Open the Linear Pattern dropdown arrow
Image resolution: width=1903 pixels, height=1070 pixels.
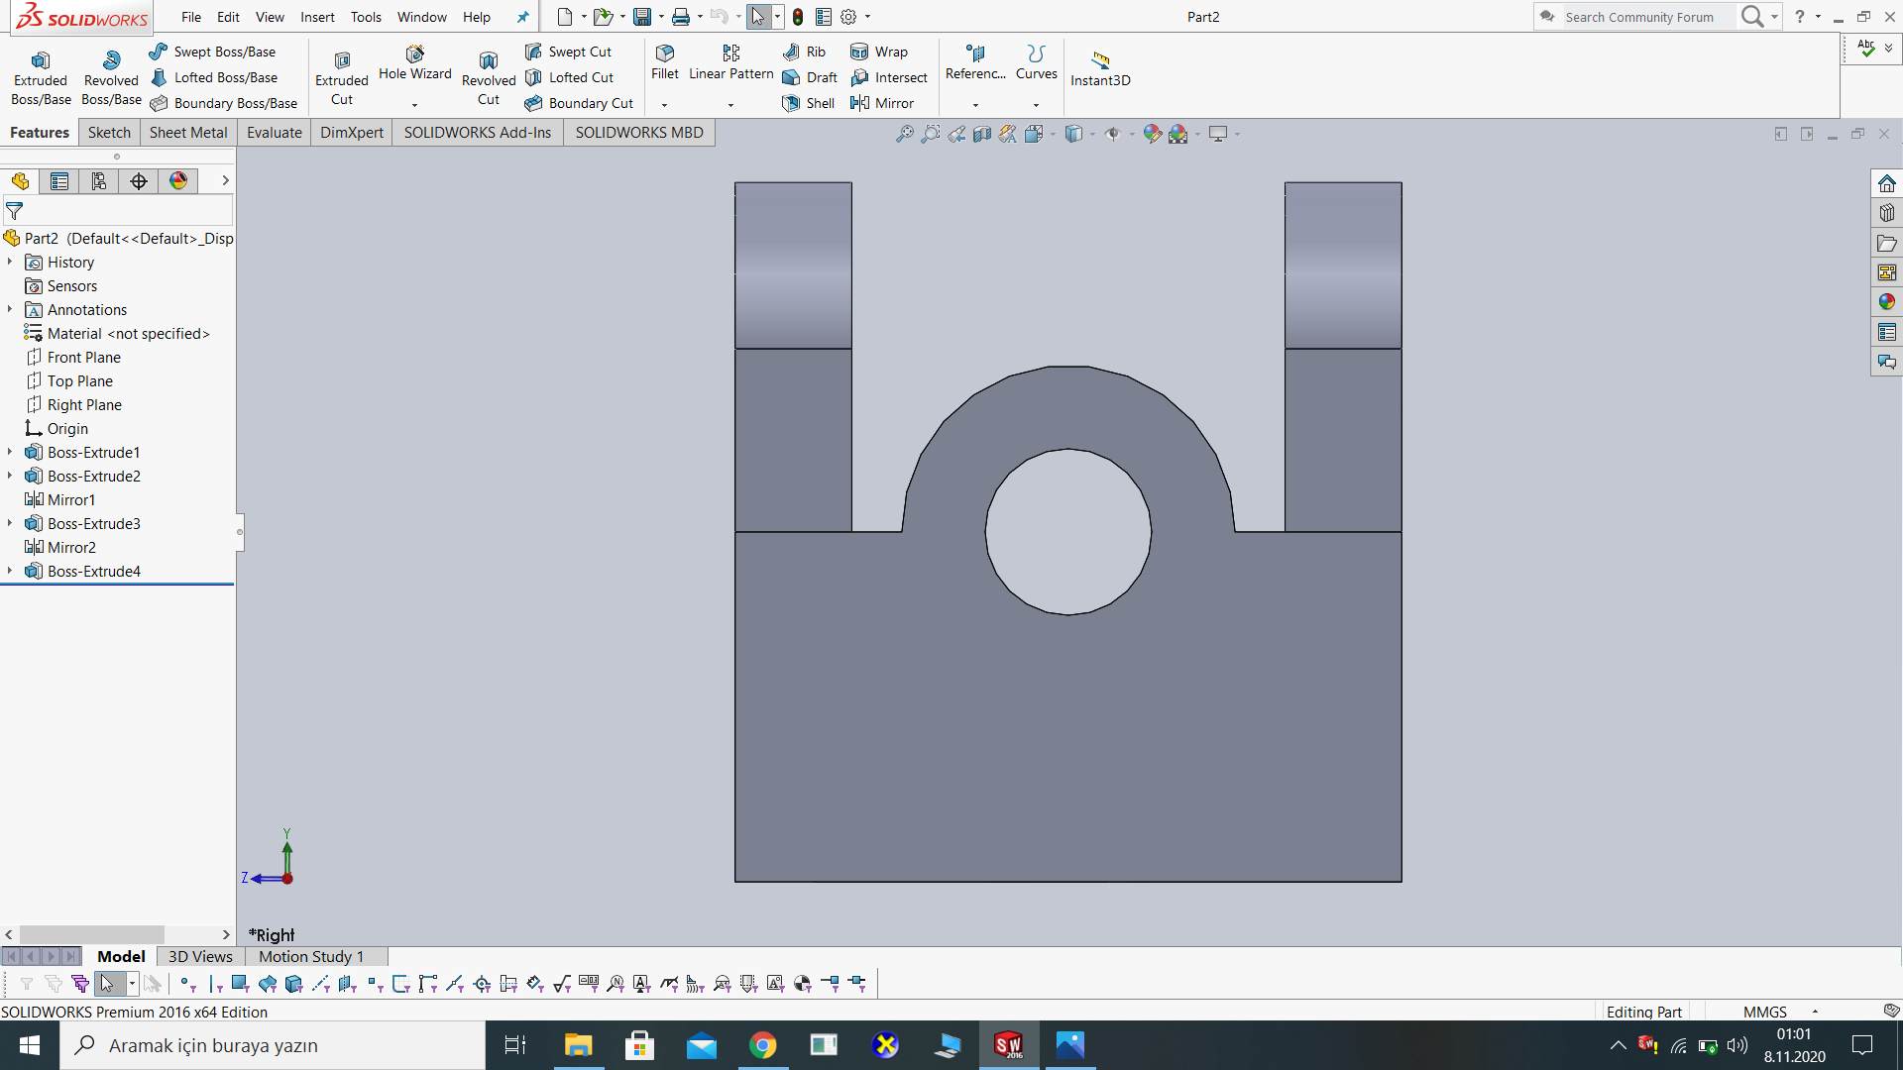[x=730, y=105]
